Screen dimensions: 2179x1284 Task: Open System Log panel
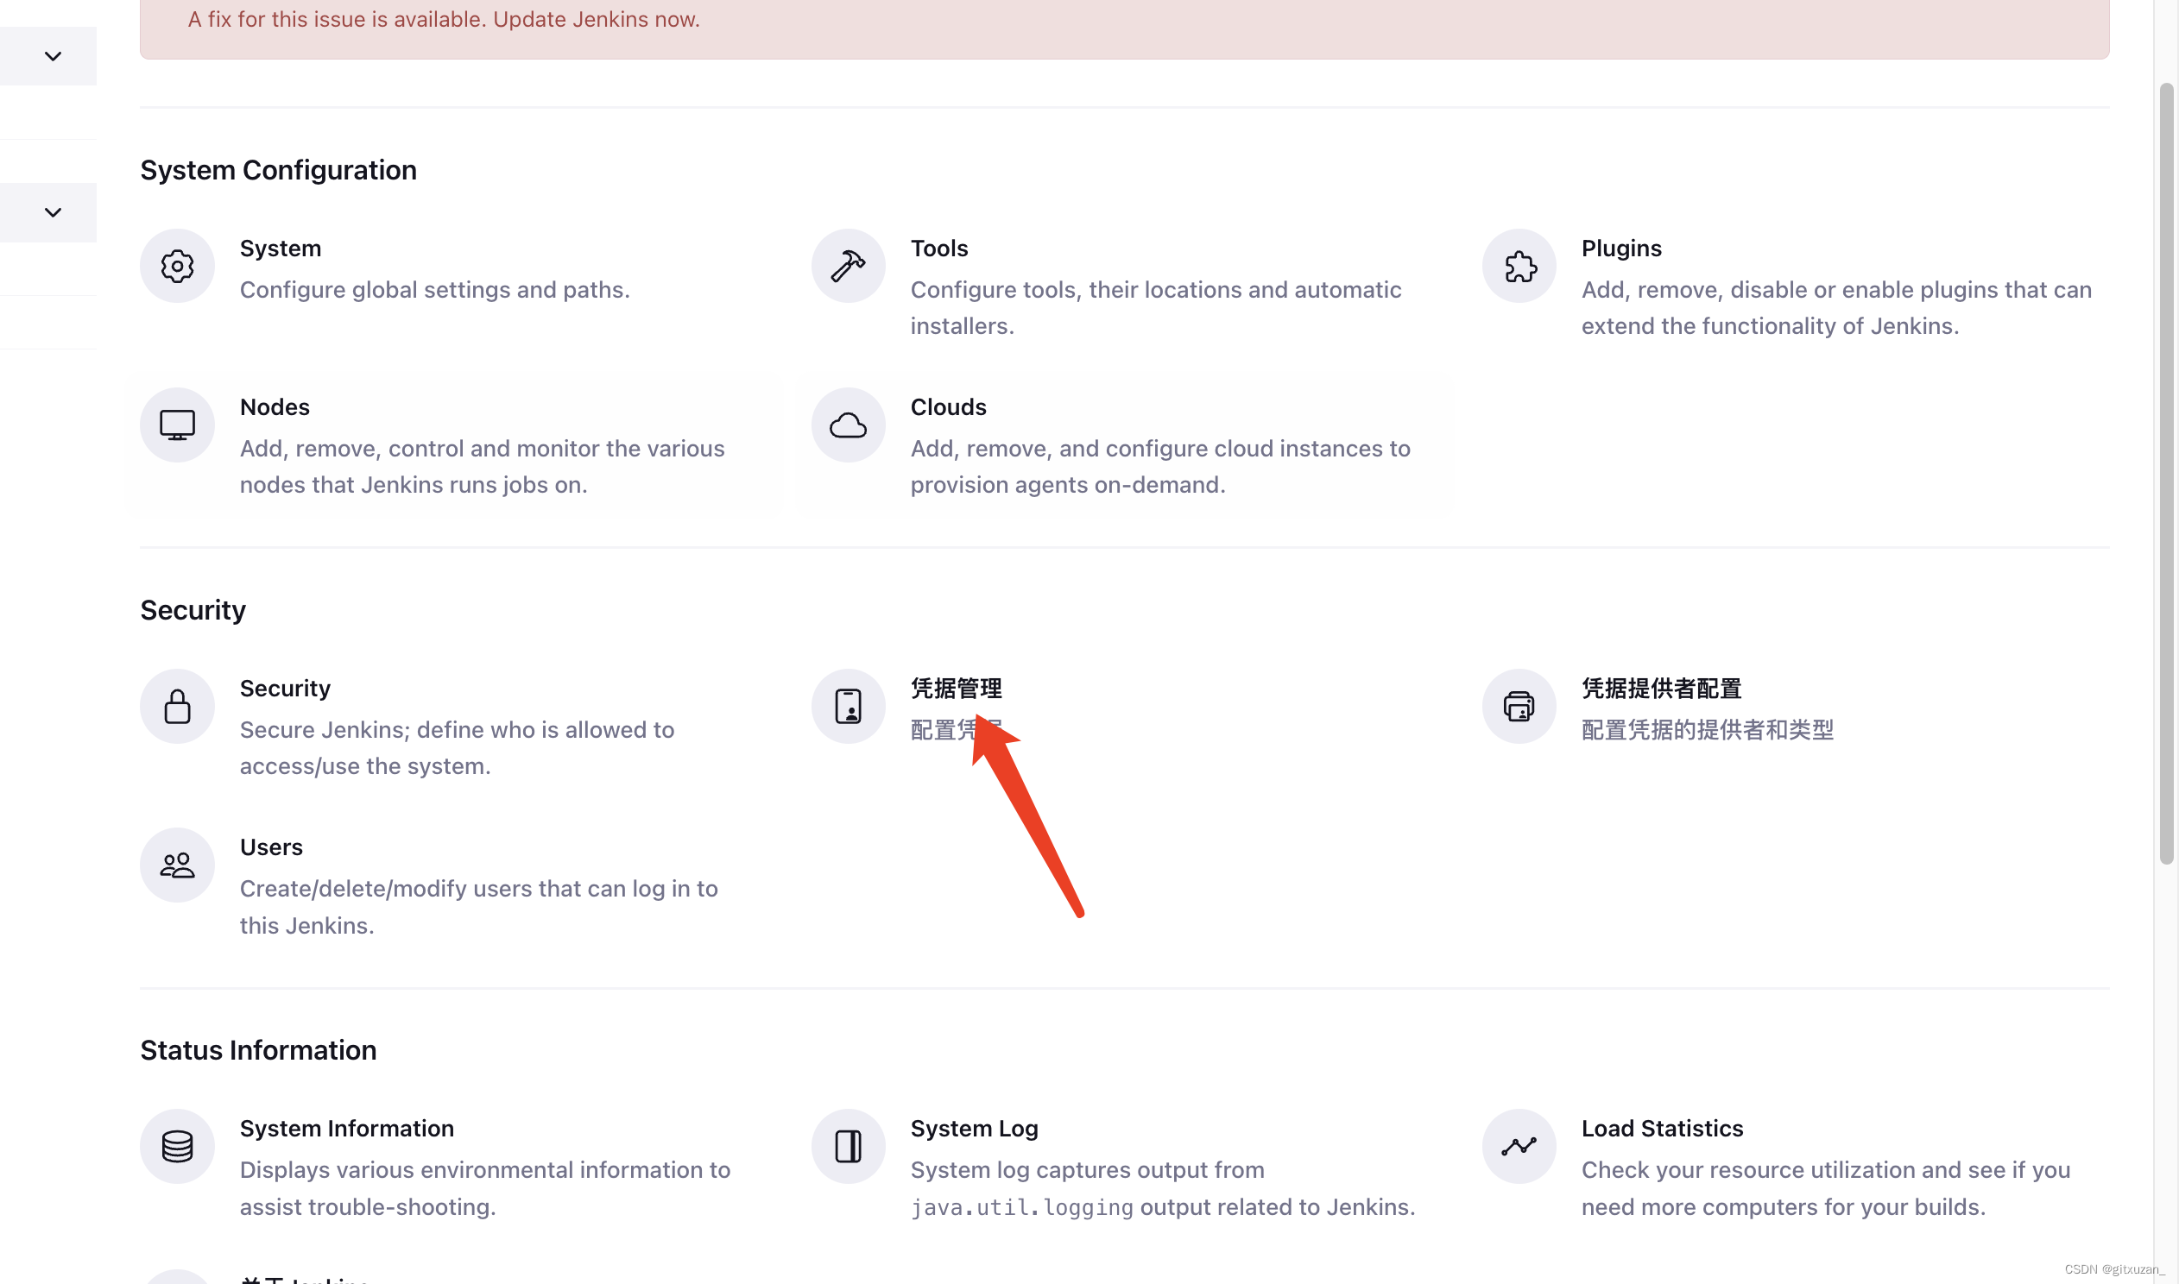[974, 1130]
